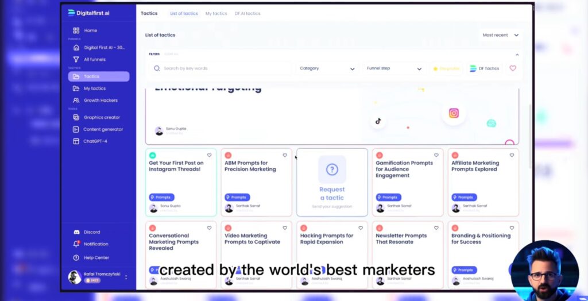Select Tactics in the sidebar
The image size is (588, 301).
click(99, 76)
